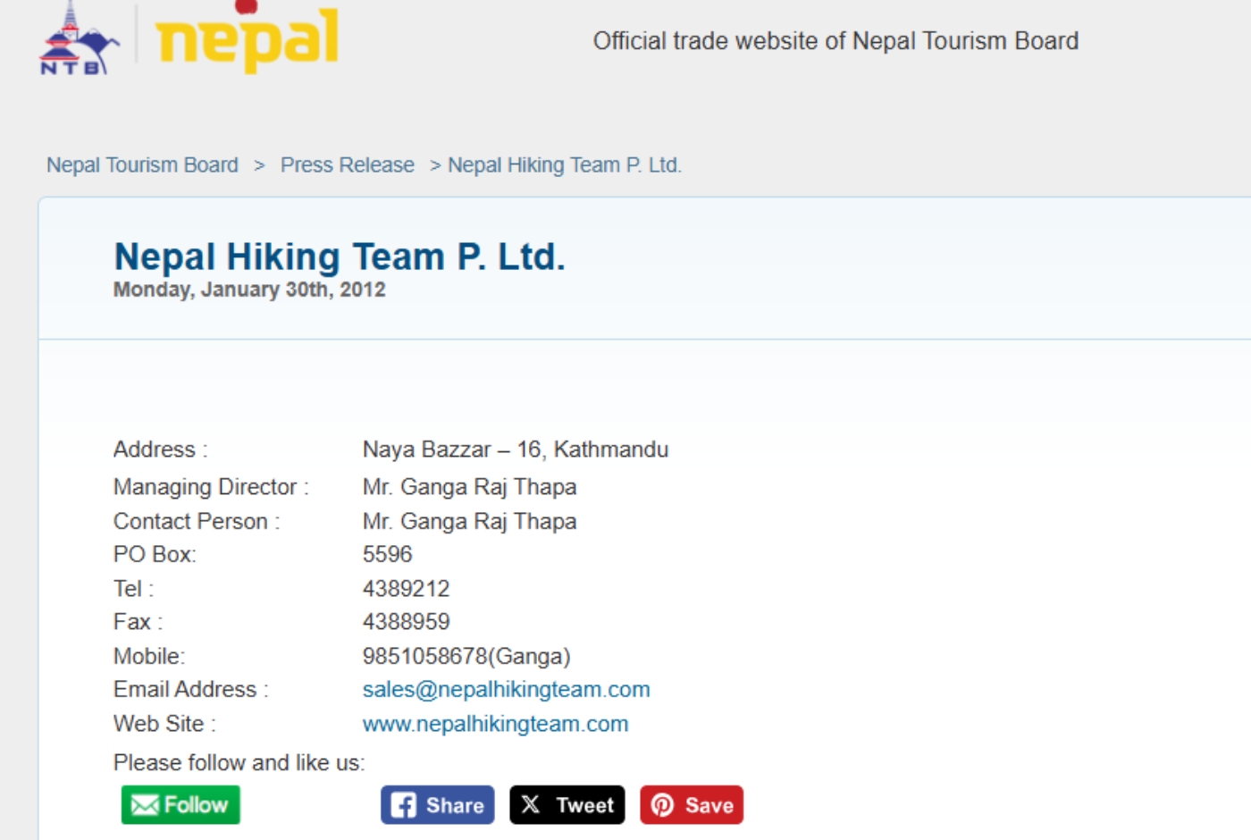Click the Web Site label

tap(164, 724)
